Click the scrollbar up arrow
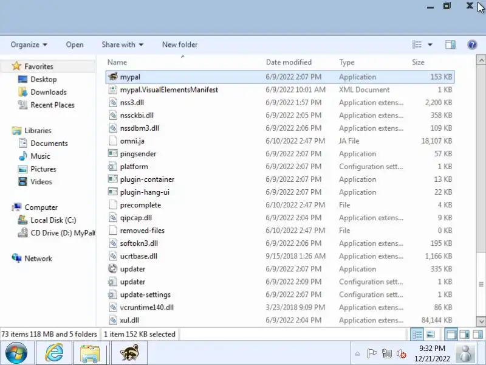 point(481,59)
